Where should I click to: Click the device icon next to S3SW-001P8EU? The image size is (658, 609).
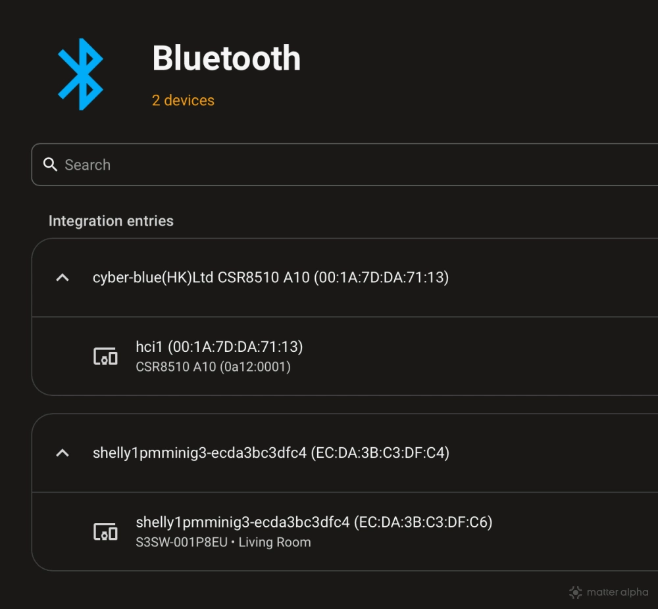point(105,531)
